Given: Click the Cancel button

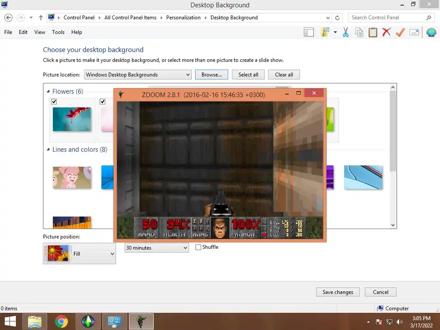Looking at the screenshot, I should click(381, 292).
